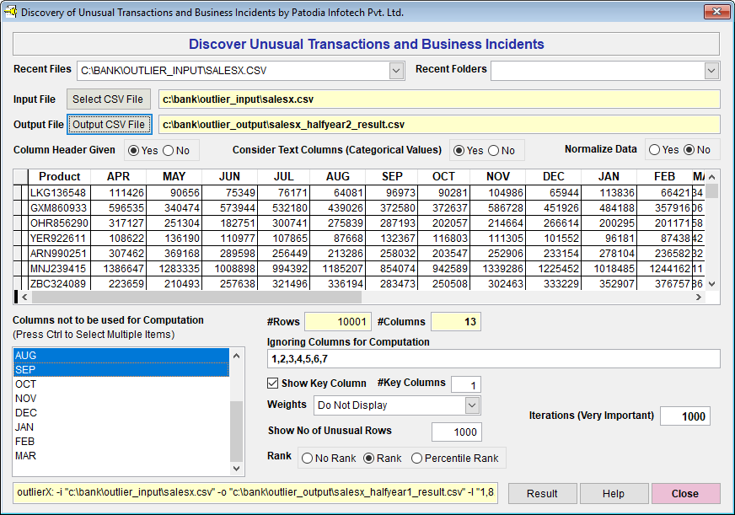The width and height of the screenshot is (735, 515).
Task: Choose Yes for Normalize Data
Action: (x=654, y=150)
